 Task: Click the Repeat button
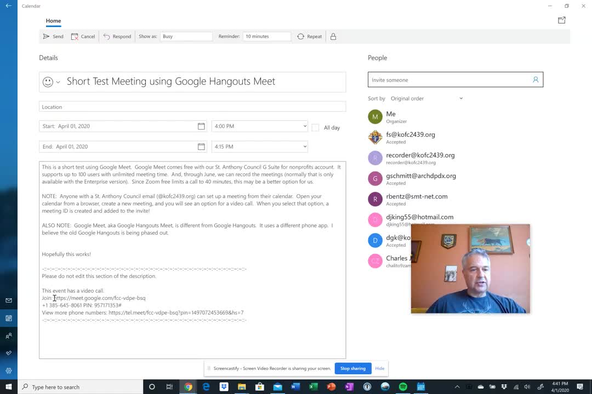coord(310,37)
